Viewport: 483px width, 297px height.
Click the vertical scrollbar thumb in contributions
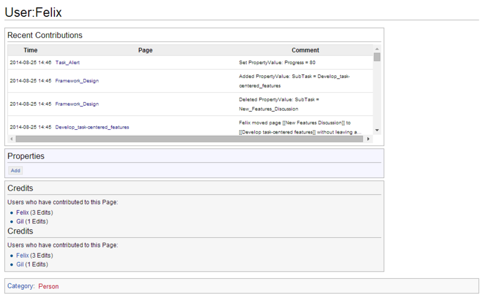click(377, 57)
